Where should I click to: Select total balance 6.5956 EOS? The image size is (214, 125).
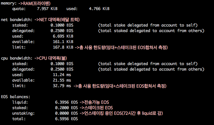pos(66,119)
